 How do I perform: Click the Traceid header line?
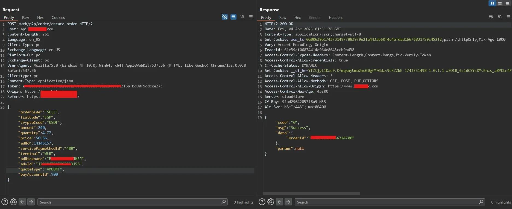(309, 50)
